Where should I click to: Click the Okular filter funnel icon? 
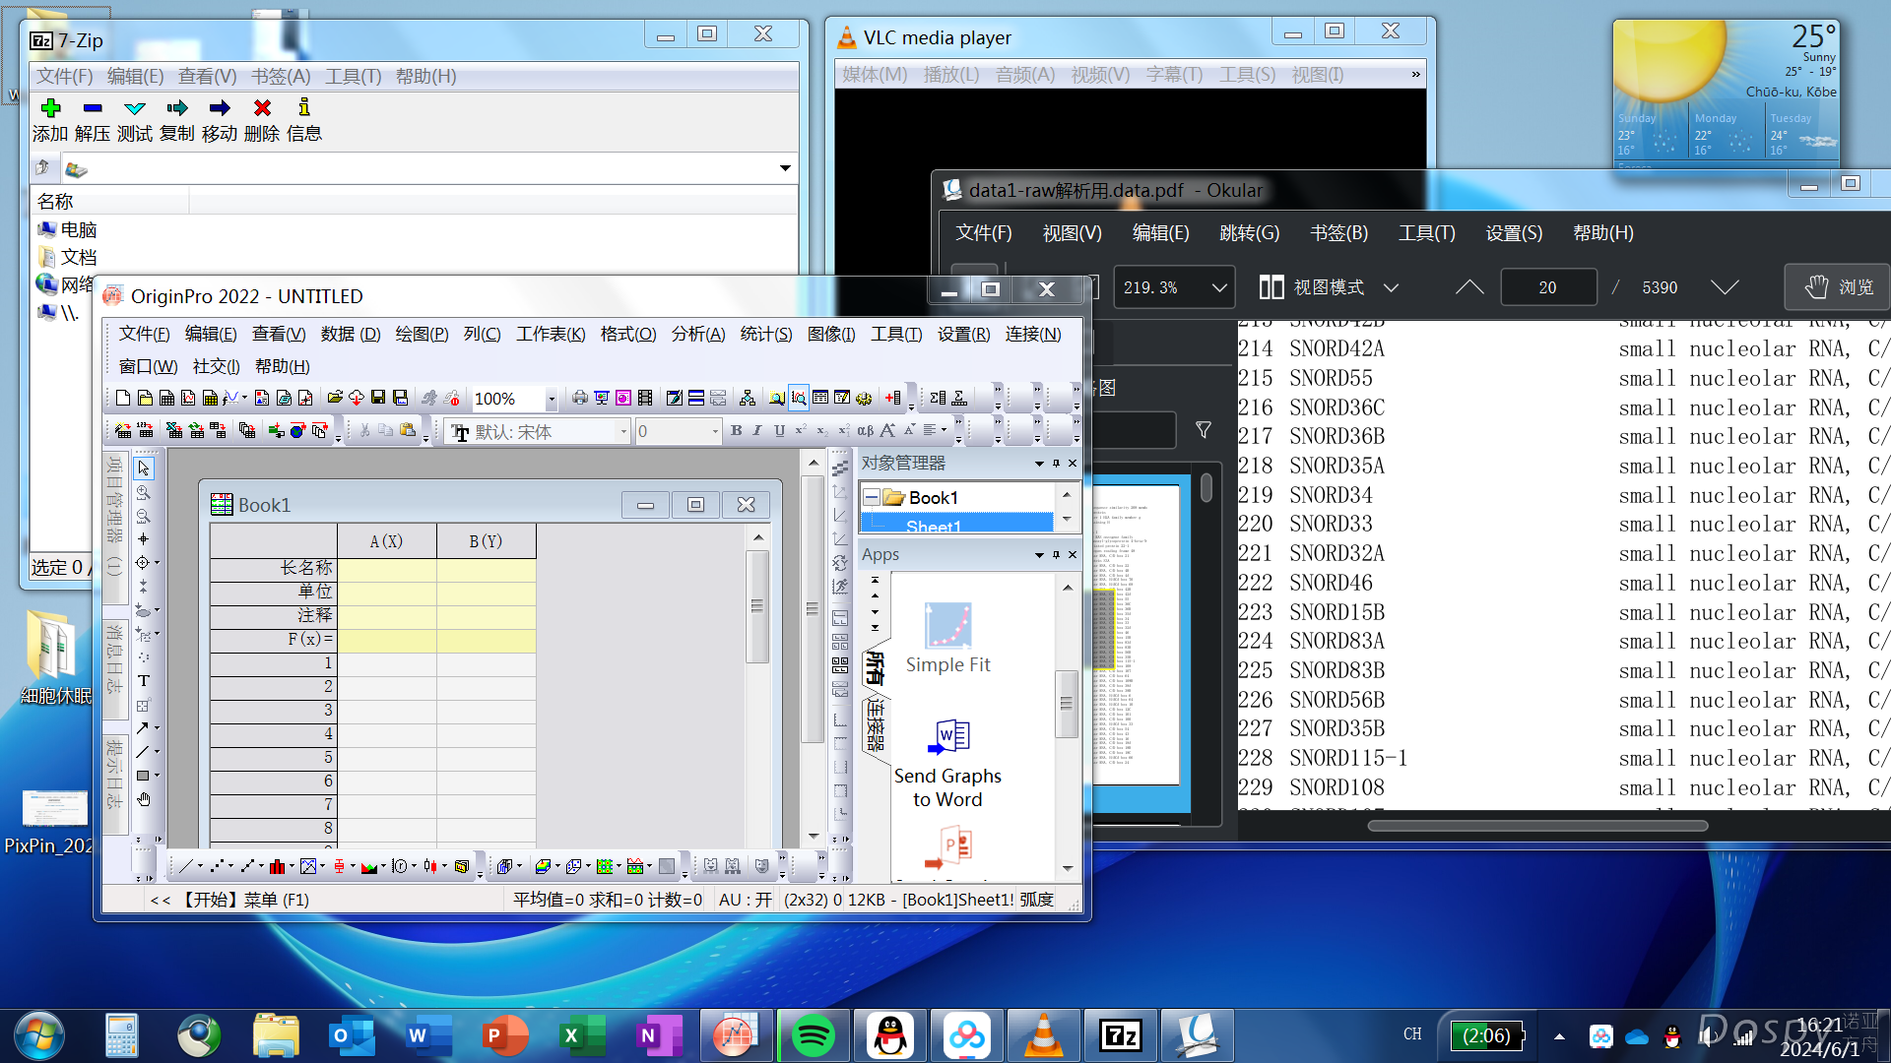(x=1204, y=430)
